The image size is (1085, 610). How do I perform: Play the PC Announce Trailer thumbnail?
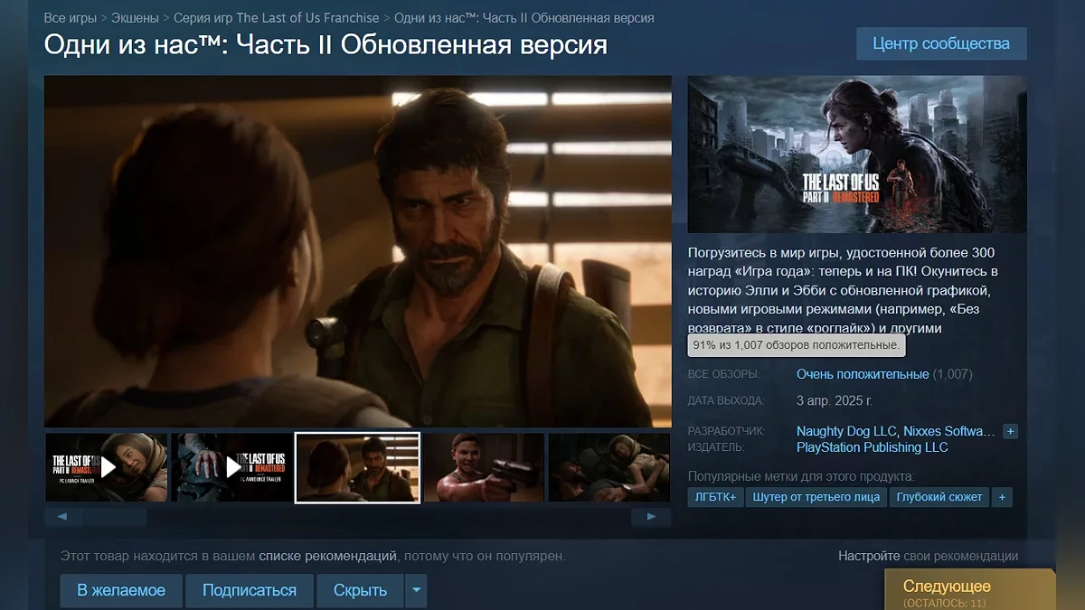[231, 467]
